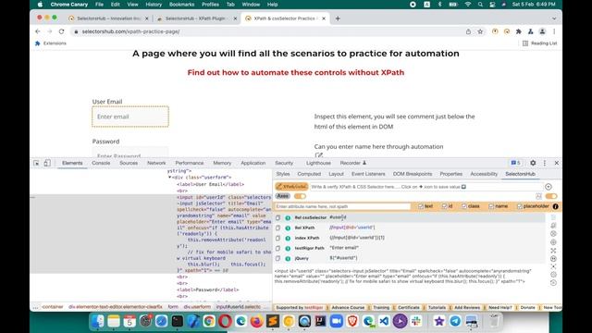The height and width of the screenshot is (333, 592).
Task: Expand the tab search chevron in Chrome tab strip
Action: click(x=554, y=18)
